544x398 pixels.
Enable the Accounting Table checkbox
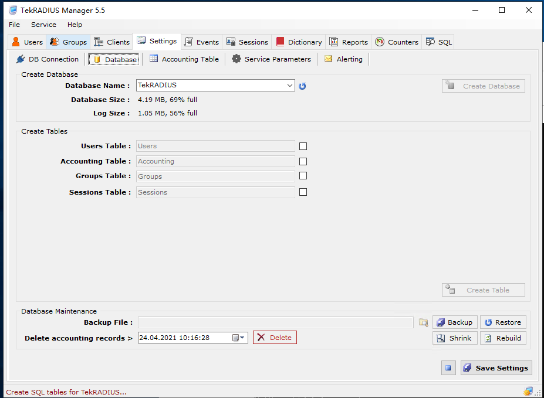tap(303, 161)
